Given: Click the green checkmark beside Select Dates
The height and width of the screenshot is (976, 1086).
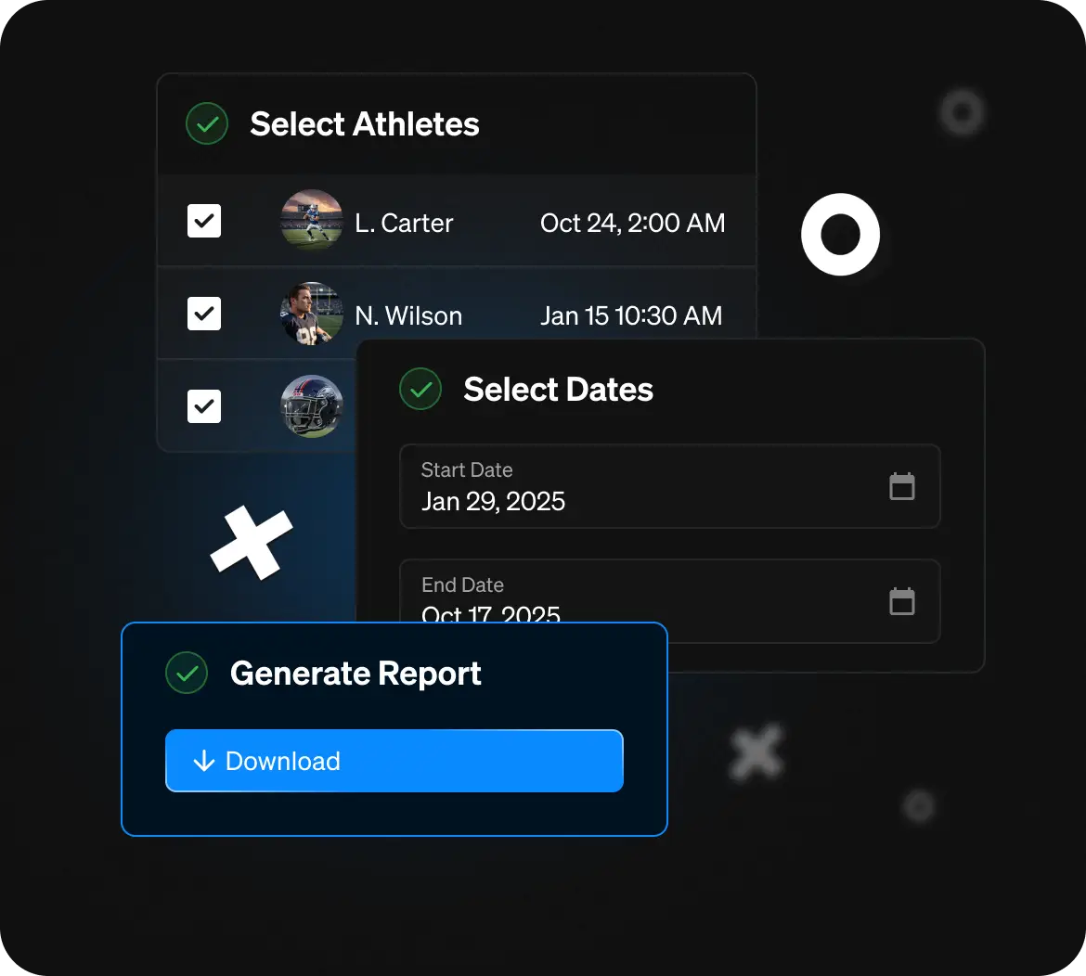Looking at the screenshot, I should (x=420, y=389).
